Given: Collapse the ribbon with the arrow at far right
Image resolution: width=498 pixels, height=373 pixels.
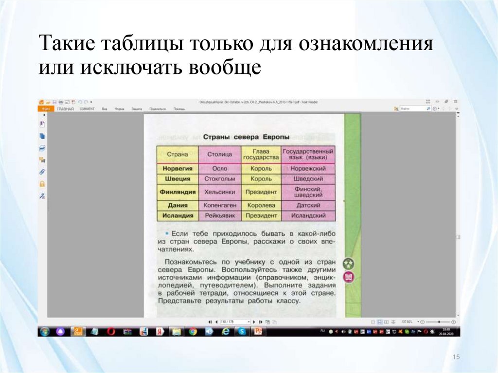Looking at the screenshot, I should coord(457,108).
